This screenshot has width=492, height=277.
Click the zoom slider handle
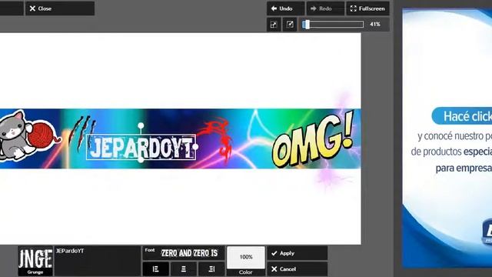coord(307,25)
